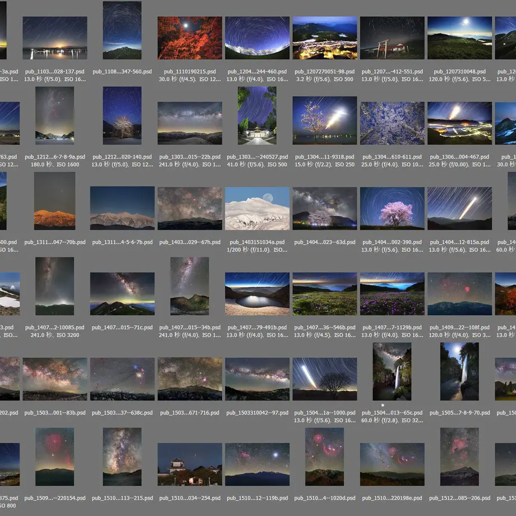The image size is (516, 516).
Task: Choose the snowy ridge thumbnail pub_1311...4-5-6-7b.psd
Action: point(122,208)
